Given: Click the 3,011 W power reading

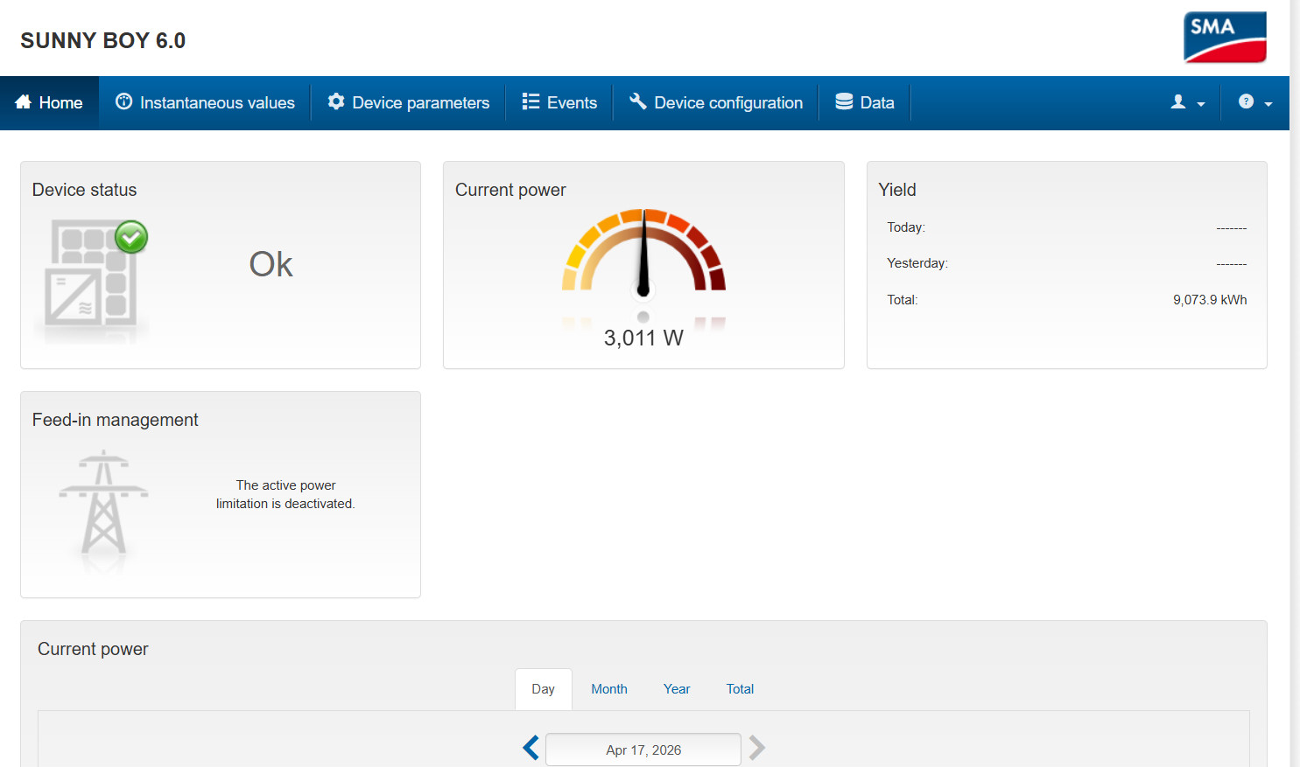Looking at the screenshot, I should [x=643, y=338].
